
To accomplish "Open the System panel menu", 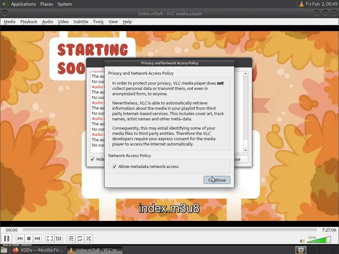I will tap(65, 4).
